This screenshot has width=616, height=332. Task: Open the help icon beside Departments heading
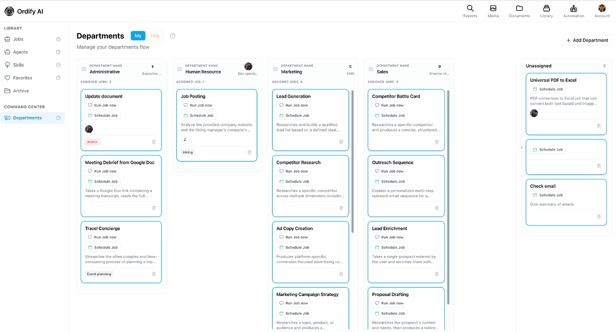[172, 36]
